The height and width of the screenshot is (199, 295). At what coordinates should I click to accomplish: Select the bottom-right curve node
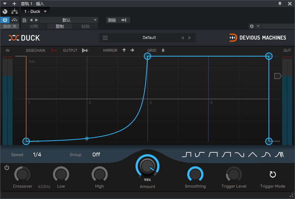269,141
